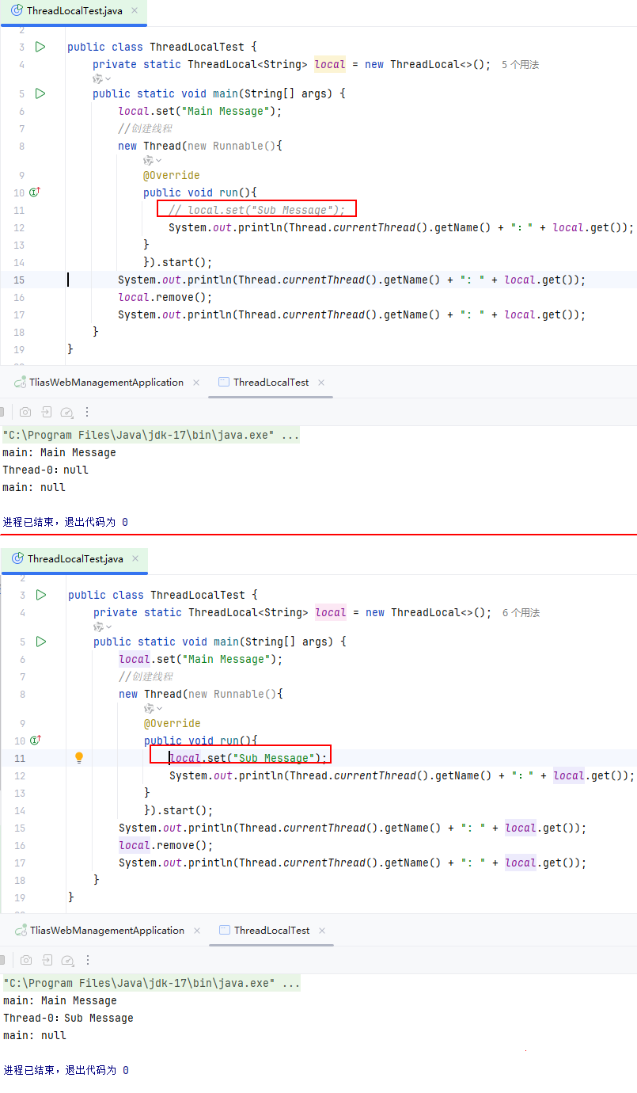The width and height of the screenshot is (637, 1093).
Task: Click the class file icon on ThreadLocalTest.java tab showing 5 usages
Action: (x=17, y=11)
